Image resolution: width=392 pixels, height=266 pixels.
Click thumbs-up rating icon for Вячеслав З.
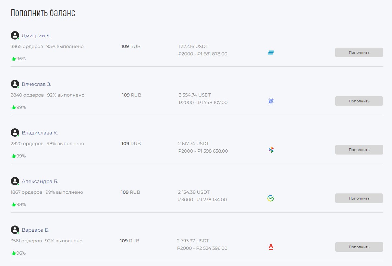tap(14, 107)
